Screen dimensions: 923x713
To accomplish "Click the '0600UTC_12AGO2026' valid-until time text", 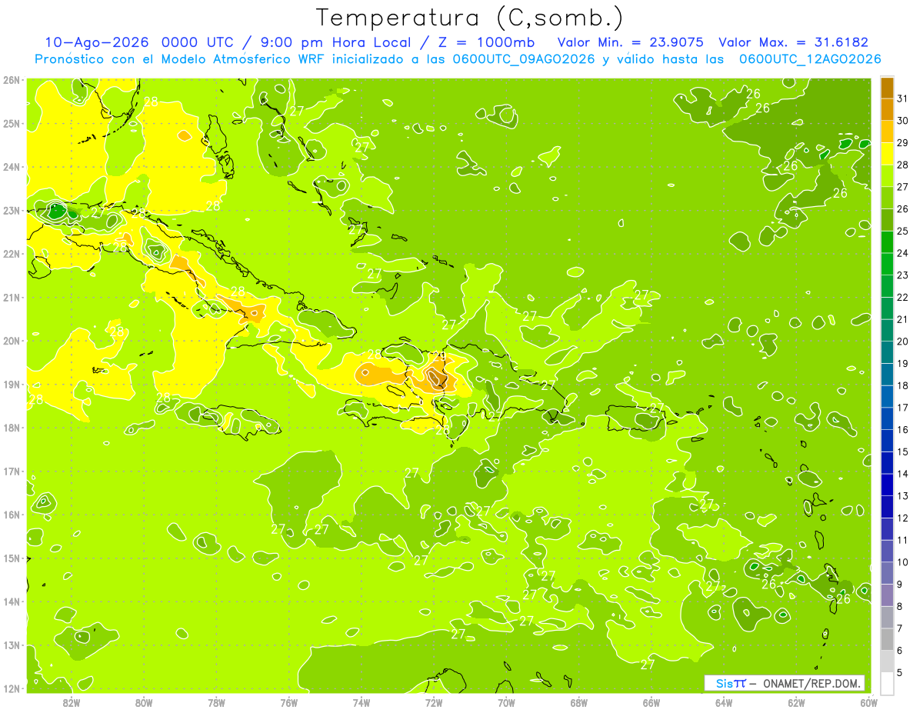I will pyautogui.click(x=810, y=58).
